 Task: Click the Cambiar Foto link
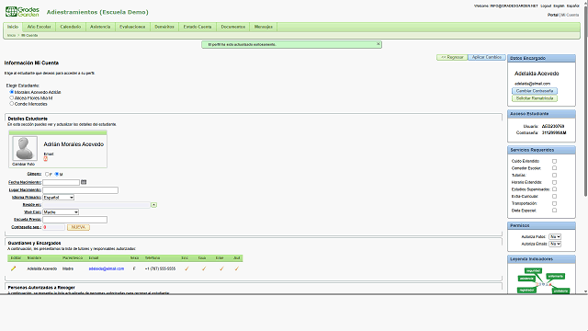pyautogui.click(x=23, y=164)
